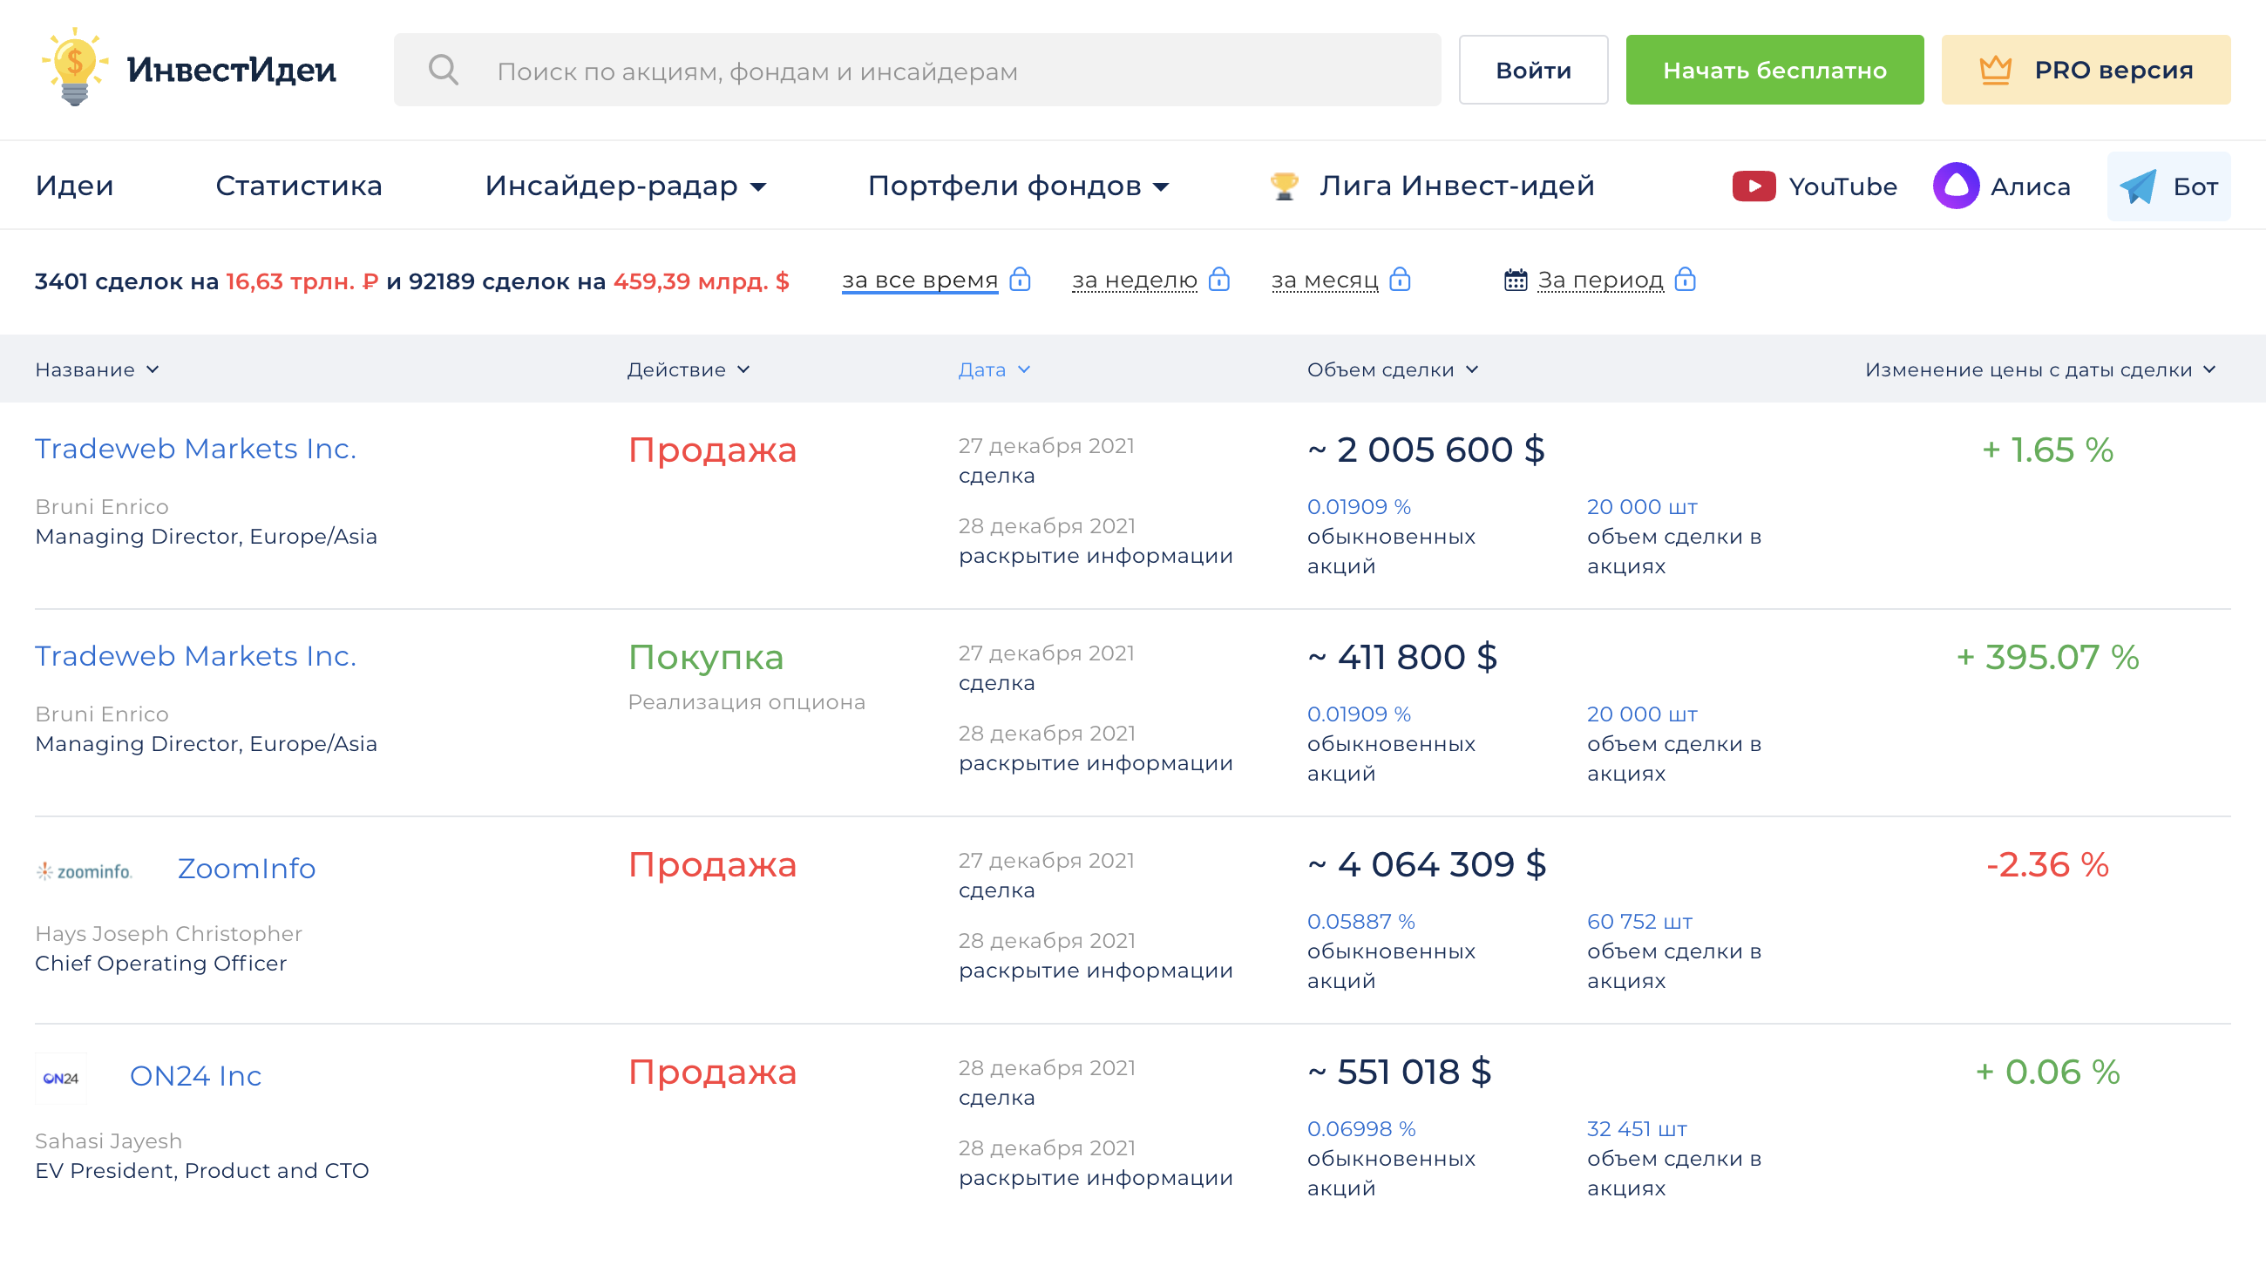
Task: Sort by the Объем сделки column
Action: (x=1392, y=369)
